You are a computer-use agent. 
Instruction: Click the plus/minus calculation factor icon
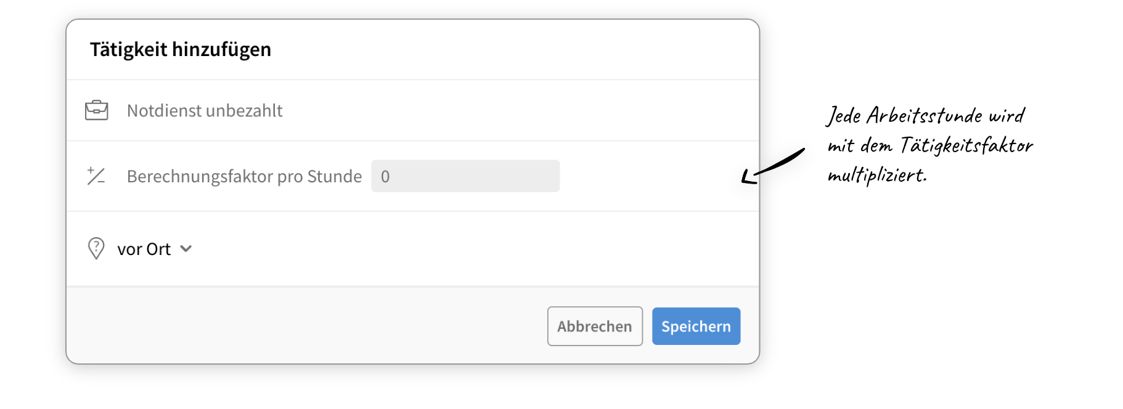96,176
